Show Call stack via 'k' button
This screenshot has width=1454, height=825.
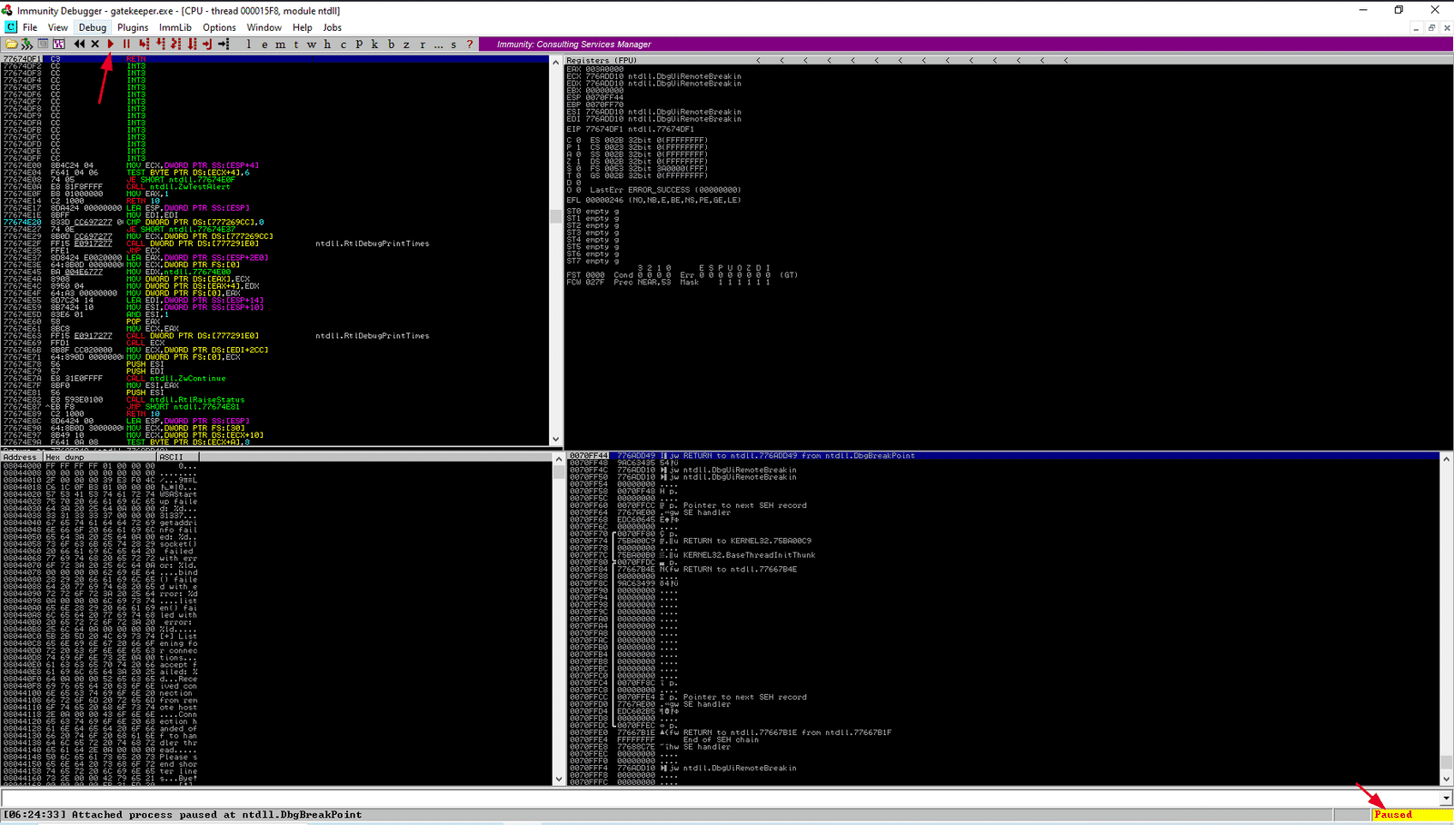pyautogui.click(x=374, y=44)
